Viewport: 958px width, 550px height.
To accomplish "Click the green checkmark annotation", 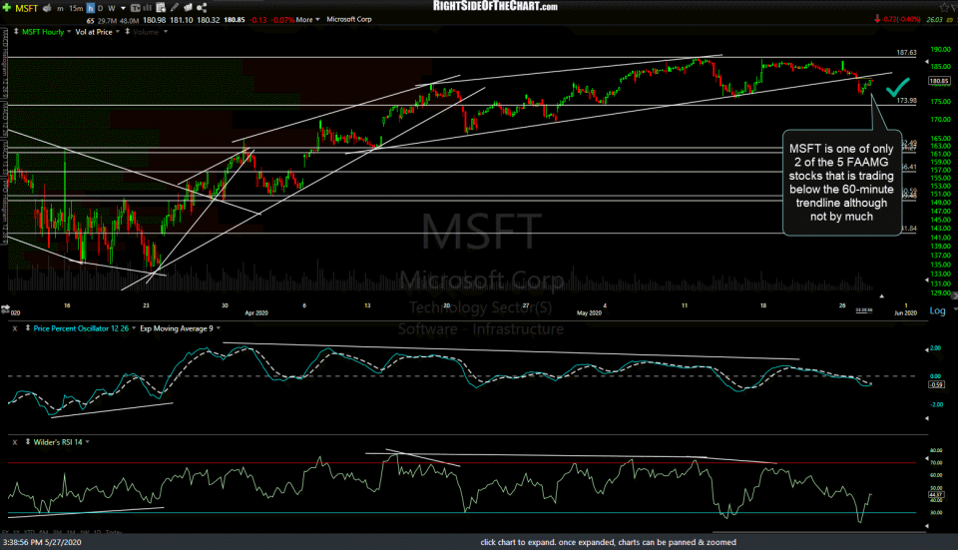I will pos(897,88).
